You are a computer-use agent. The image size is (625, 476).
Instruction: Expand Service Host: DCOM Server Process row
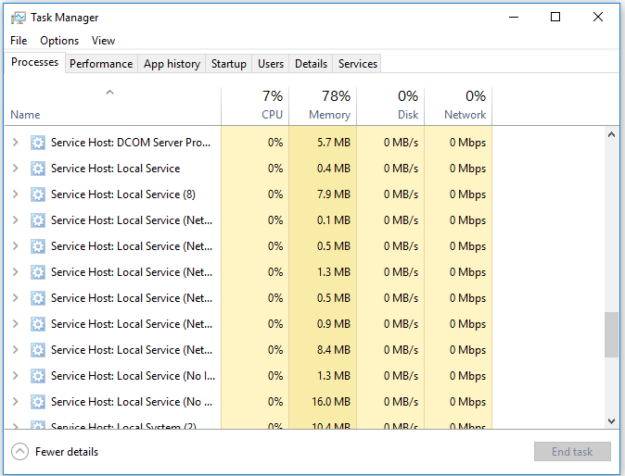(15, 143)
